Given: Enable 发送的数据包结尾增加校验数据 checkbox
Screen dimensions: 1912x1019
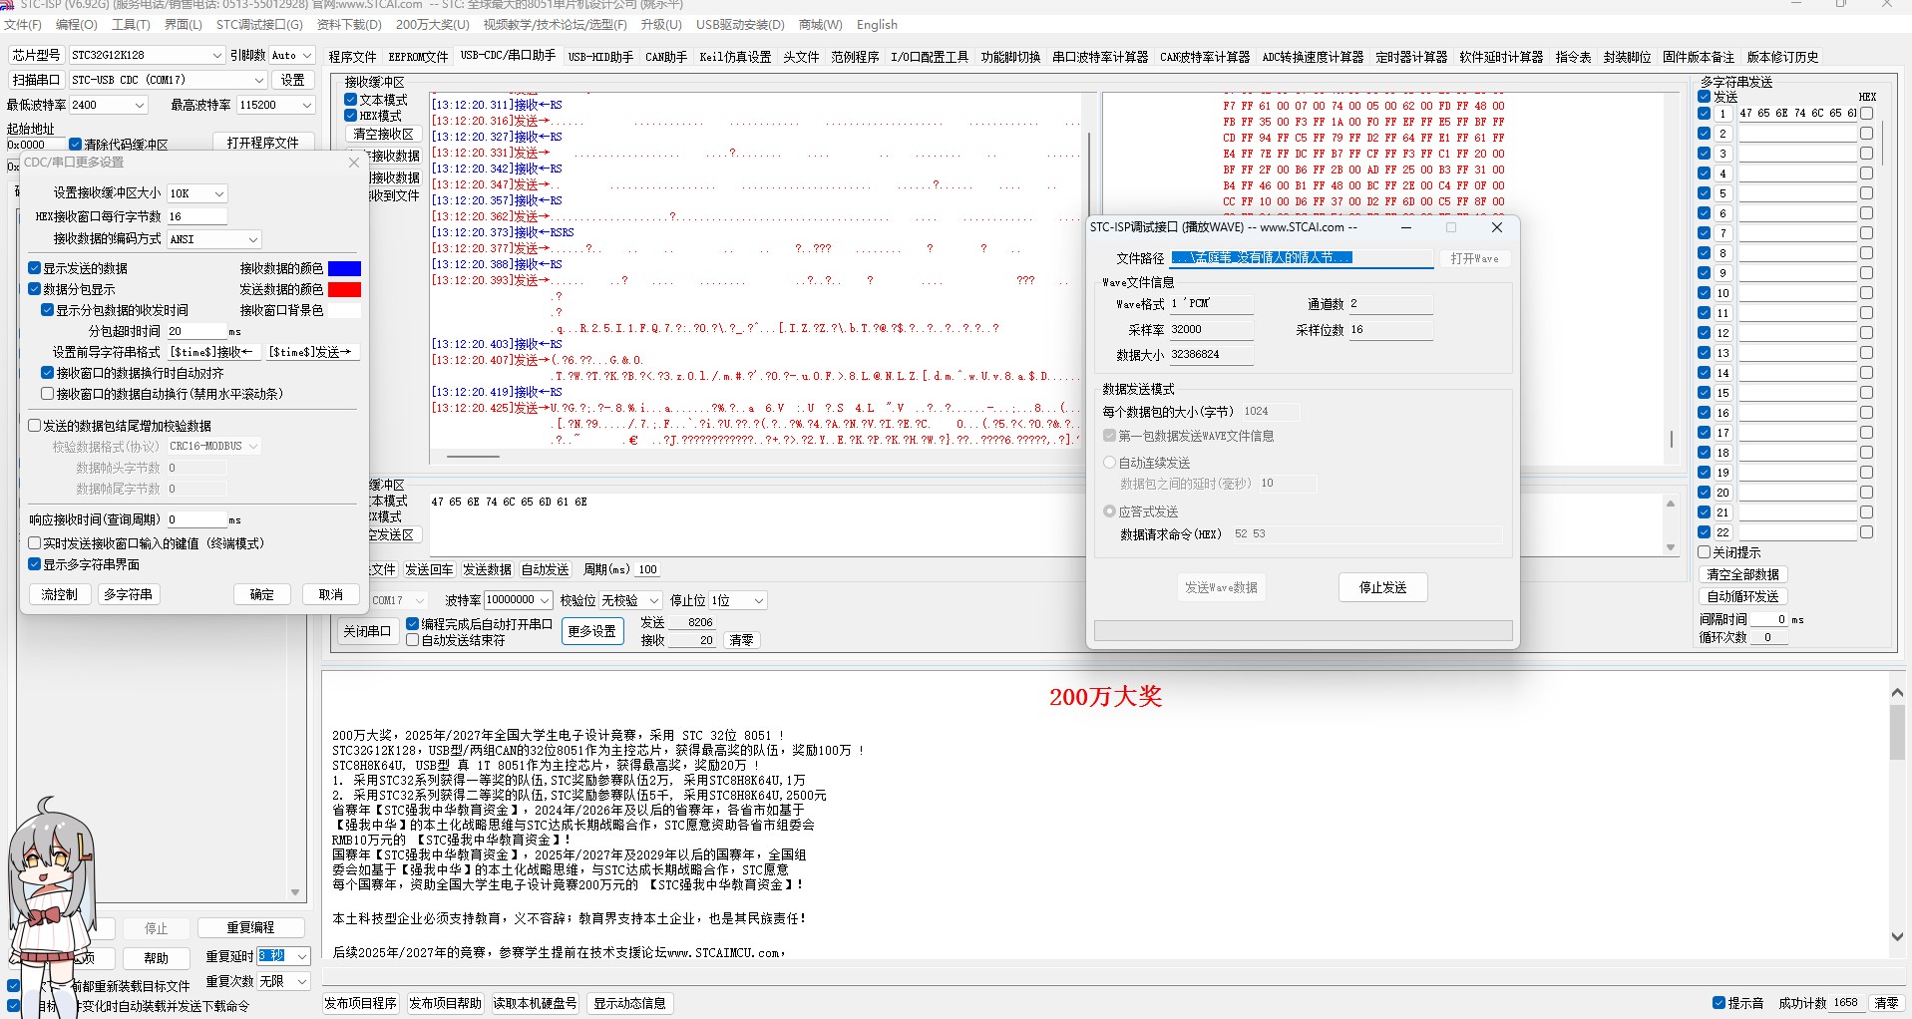Looking at the screenshot, I should [x=35, y=426].
